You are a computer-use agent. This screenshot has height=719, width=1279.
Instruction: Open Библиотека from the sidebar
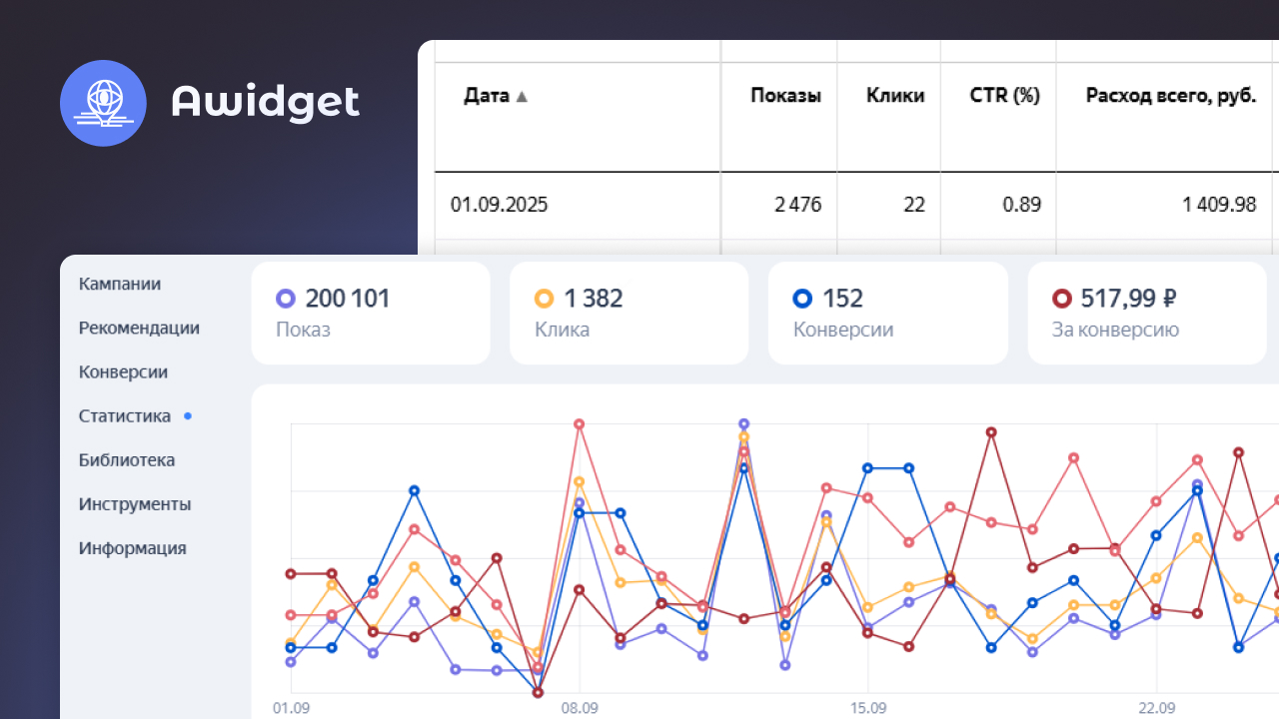click(127, 460)
